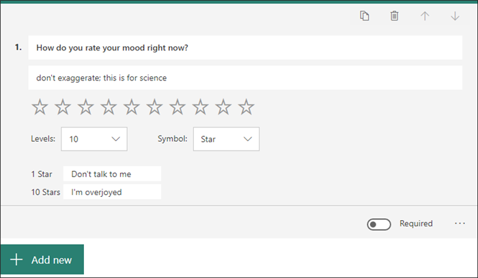
Task: Edit the 1 Star label field
Action: (112, 174)
